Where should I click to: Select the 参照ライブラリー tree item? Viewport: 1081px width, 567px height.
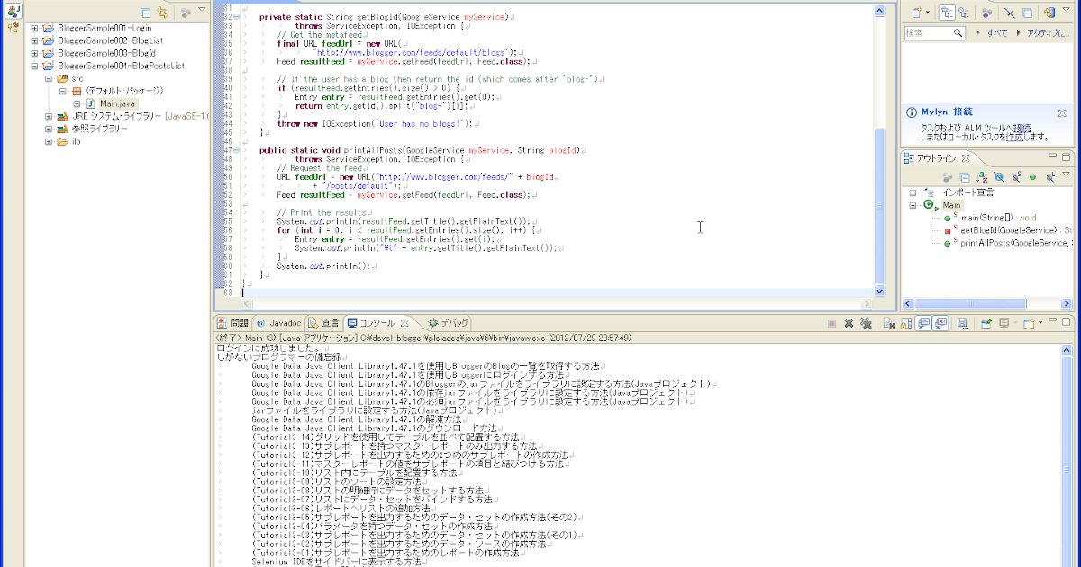(x=100, y=129)
